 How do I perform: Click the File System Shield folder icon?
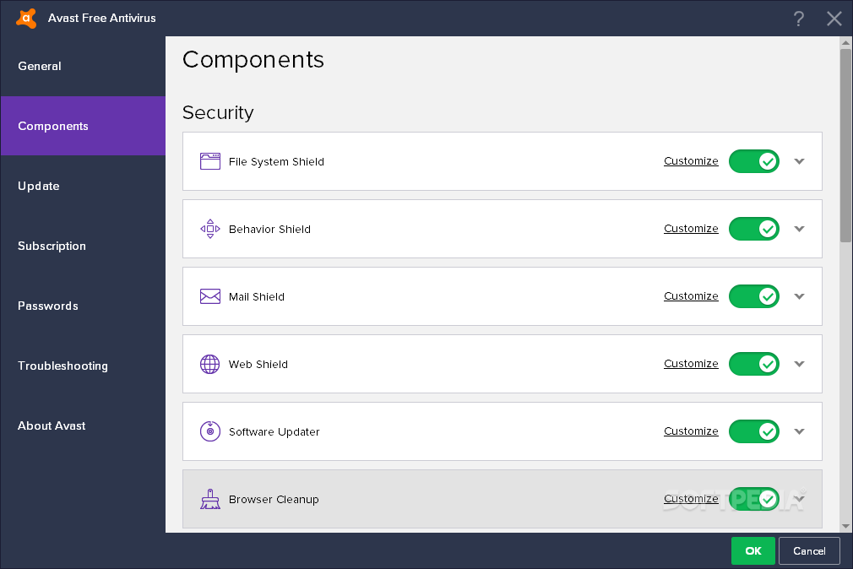(x=210, y=161)
